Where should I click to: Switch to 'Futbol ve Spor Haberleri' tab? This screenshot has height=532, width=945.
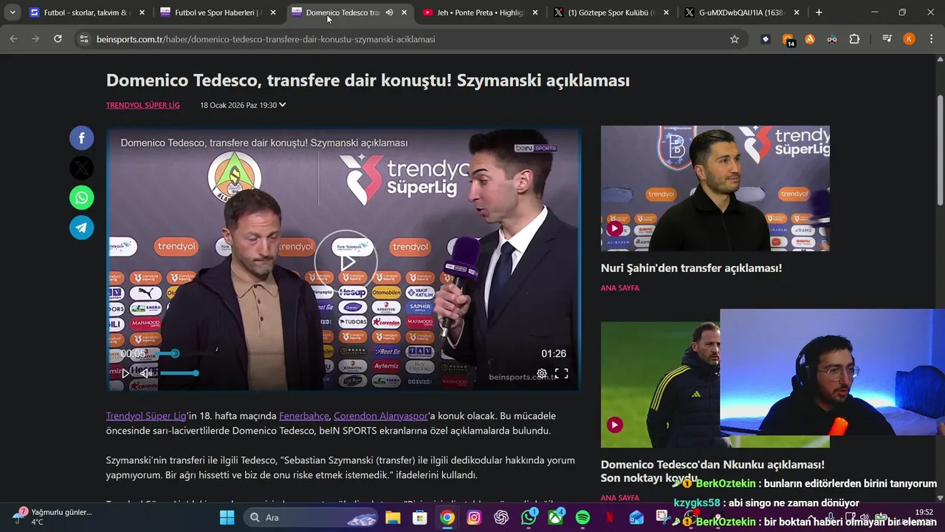219,13
